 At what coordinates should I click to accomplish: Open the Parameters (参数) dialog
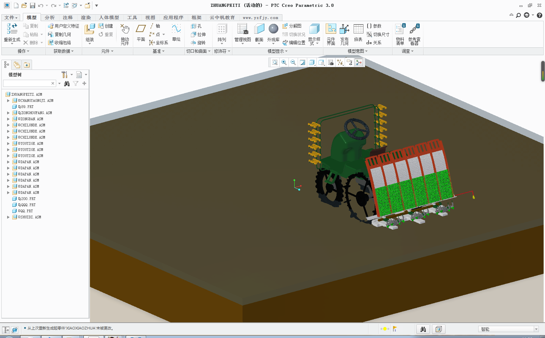click(x=374, y=26)
